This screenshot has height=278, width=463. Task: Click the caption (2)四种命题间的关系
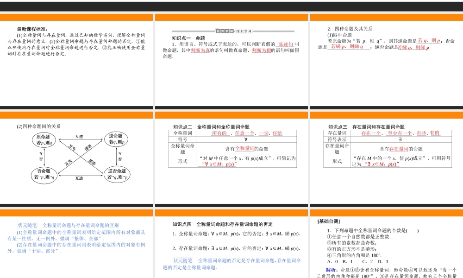pyautogui.click(x=39, y=126)
